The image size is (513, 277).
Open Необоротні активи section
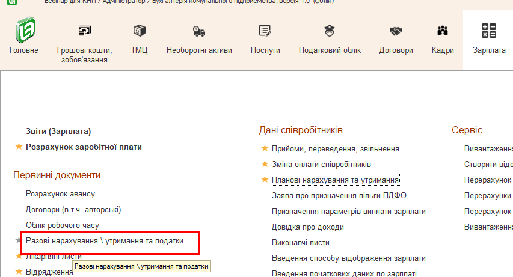click(x=199, y=30)
